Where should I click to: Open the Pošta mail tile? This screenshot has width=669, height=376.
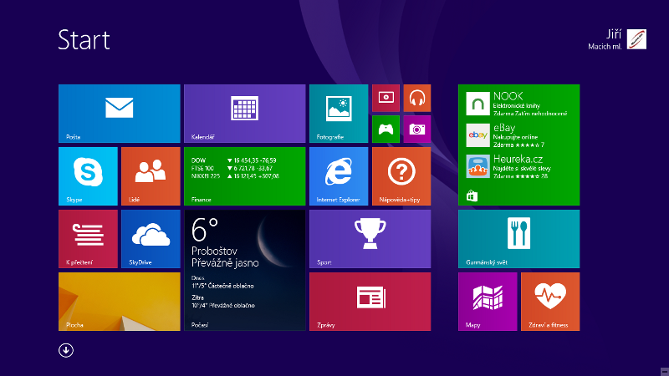coord(119,113)
